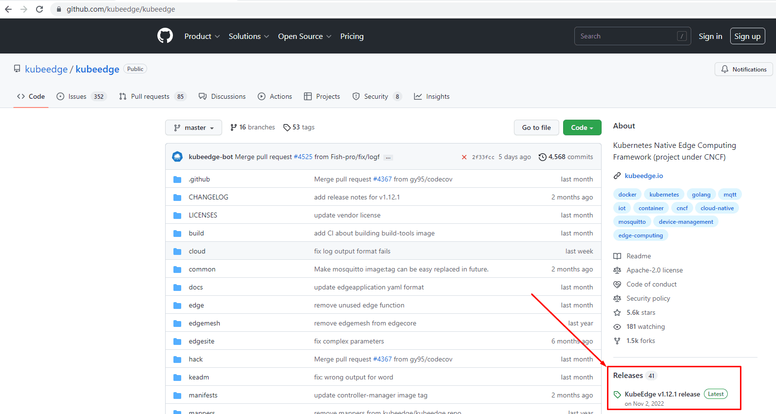Click the browser forward arrow
The height and width of the screenshot is (414, 776).
(x=24, y=9)
